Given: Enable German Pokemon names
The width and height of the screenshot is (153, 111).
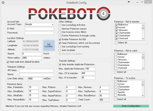Looking at the screenshot, I should (60, 29).
